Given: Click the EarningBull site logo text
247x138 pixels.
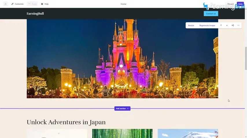Looking at the screenshot, I should pyautogui.click(x=35, y=14).
